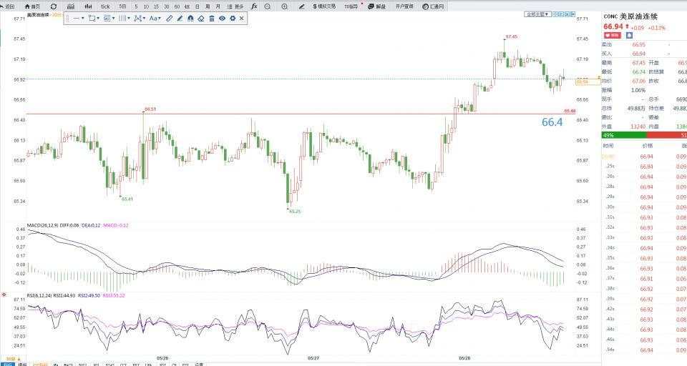Open drawing tools pencil icon in top toolbar
687x366 pixels.
click(x=301, y=6)
